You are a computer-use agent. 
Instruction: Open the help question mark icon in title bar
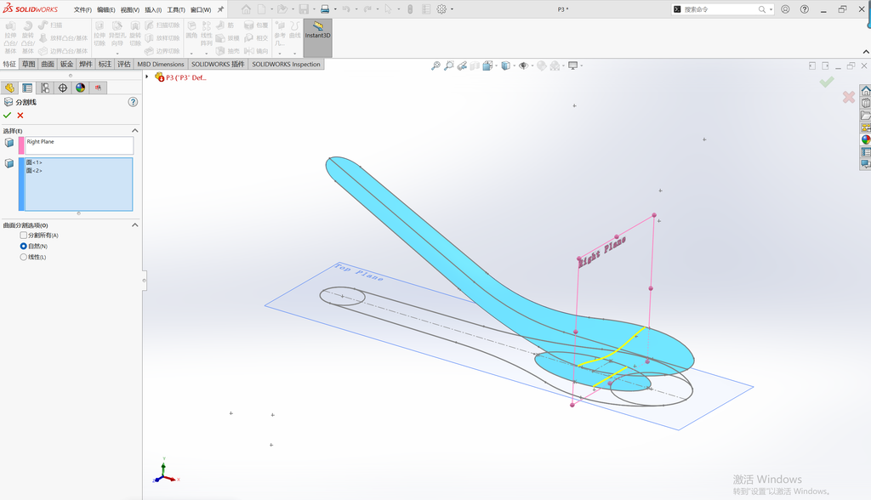click(x=805, y=9)
